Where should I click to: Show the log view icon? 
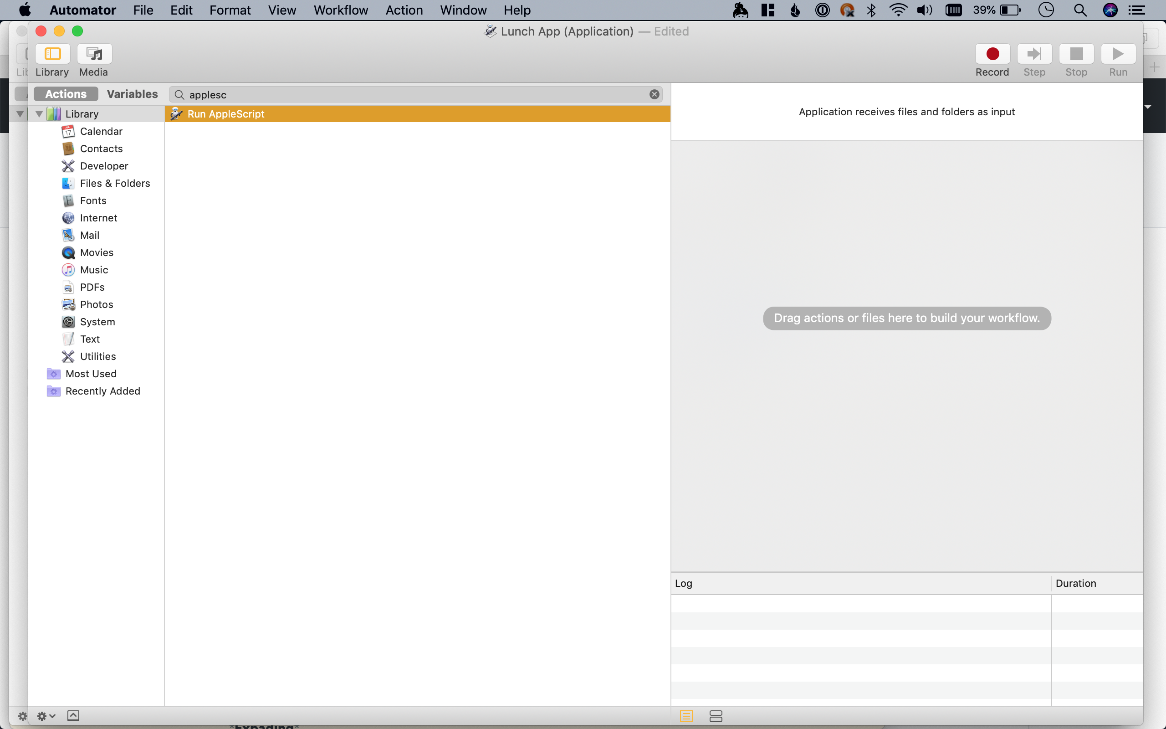pos(686,716)
